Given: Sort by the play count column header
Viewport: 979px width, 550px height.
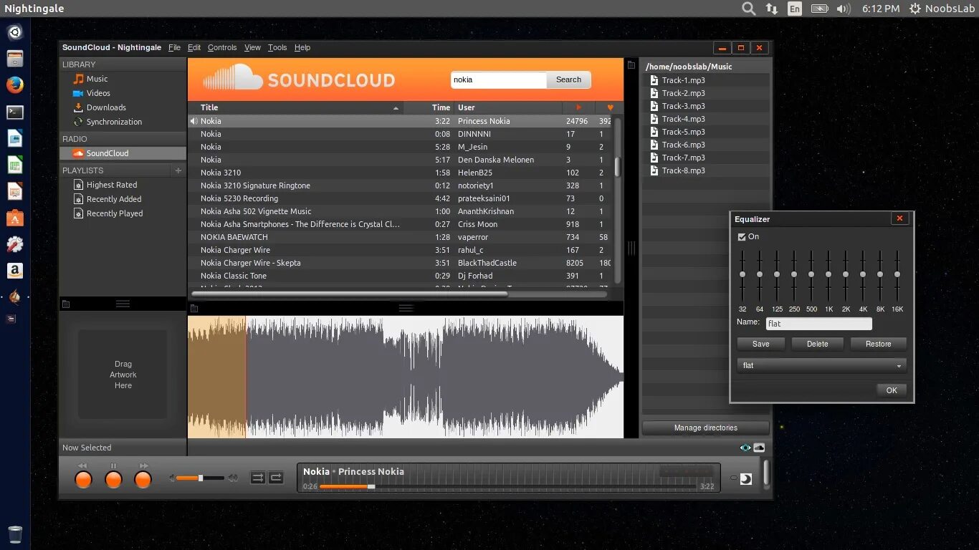Looking at the screenshot, I should 579,107.
